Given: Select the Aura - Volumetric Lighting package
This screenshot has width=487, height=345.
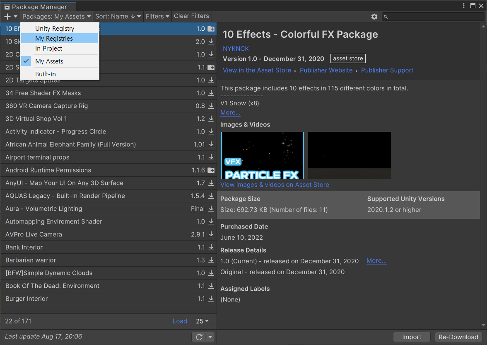Looking at the screenshot, I should 108,209.
